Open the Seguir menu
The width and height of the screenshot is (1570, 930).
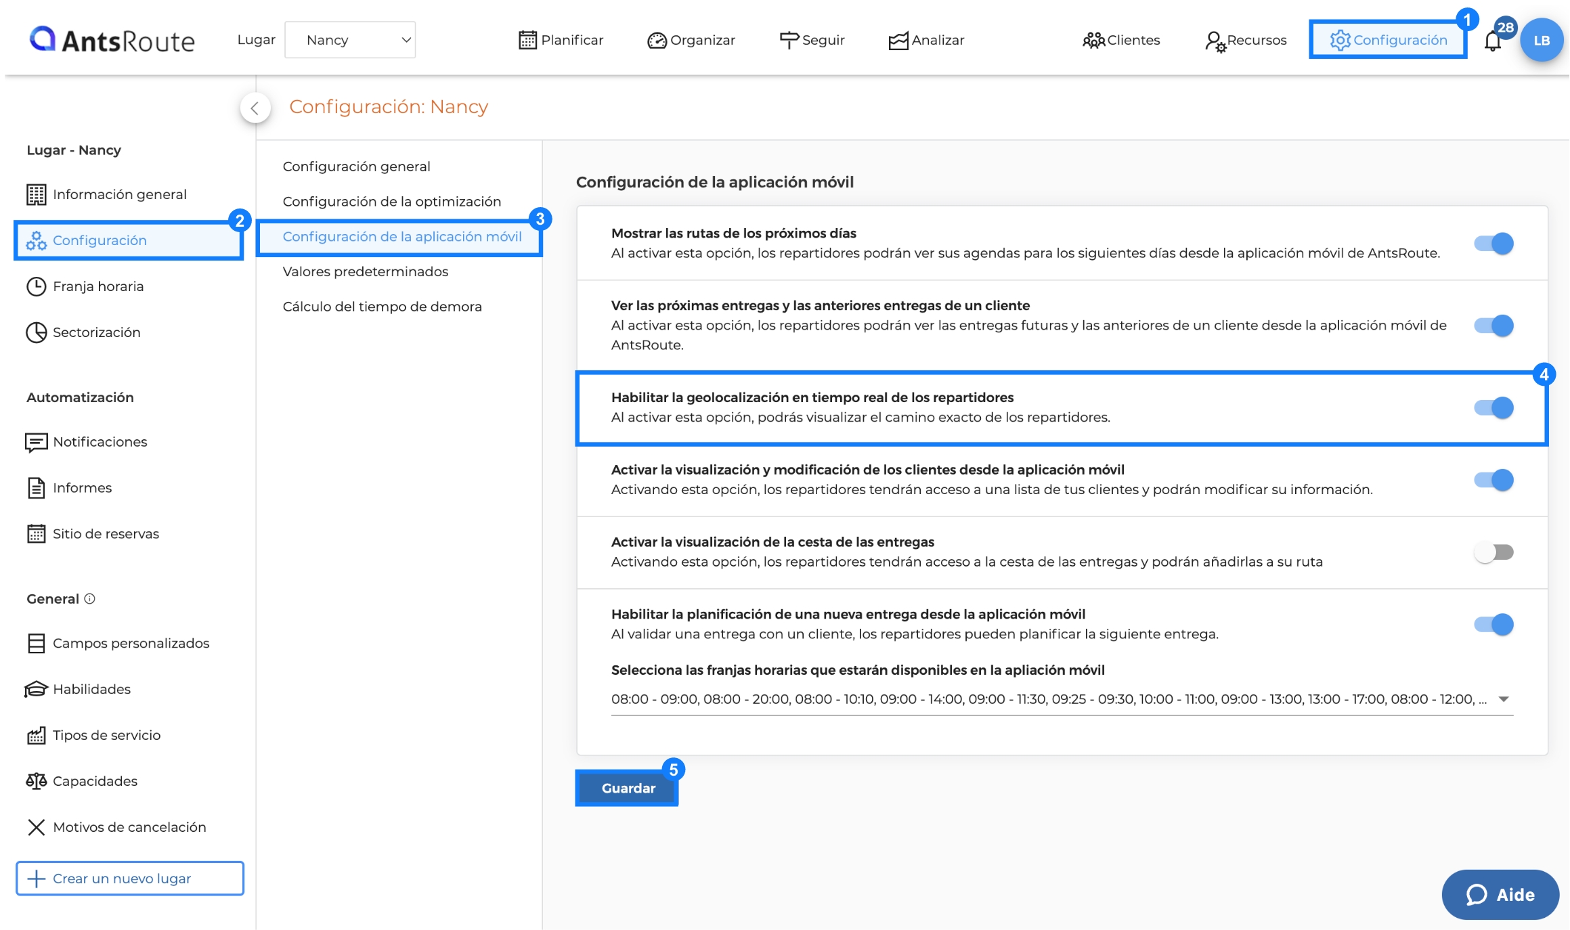(812, 41)
